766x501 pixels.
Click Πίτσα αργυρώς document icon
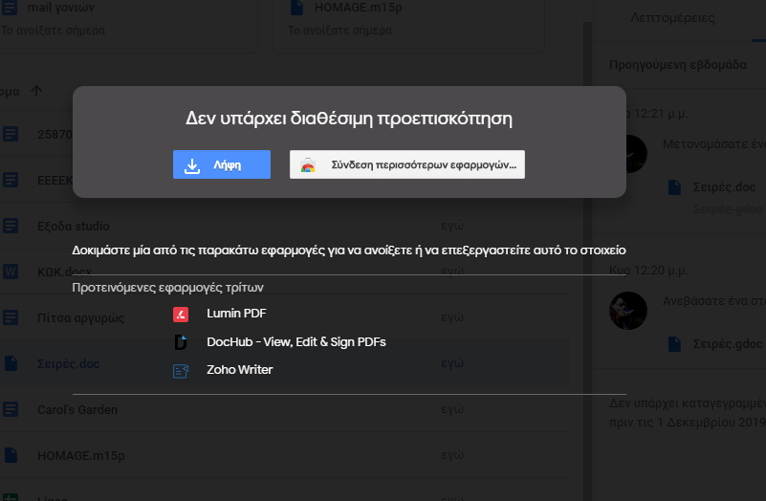pos(11,317)
